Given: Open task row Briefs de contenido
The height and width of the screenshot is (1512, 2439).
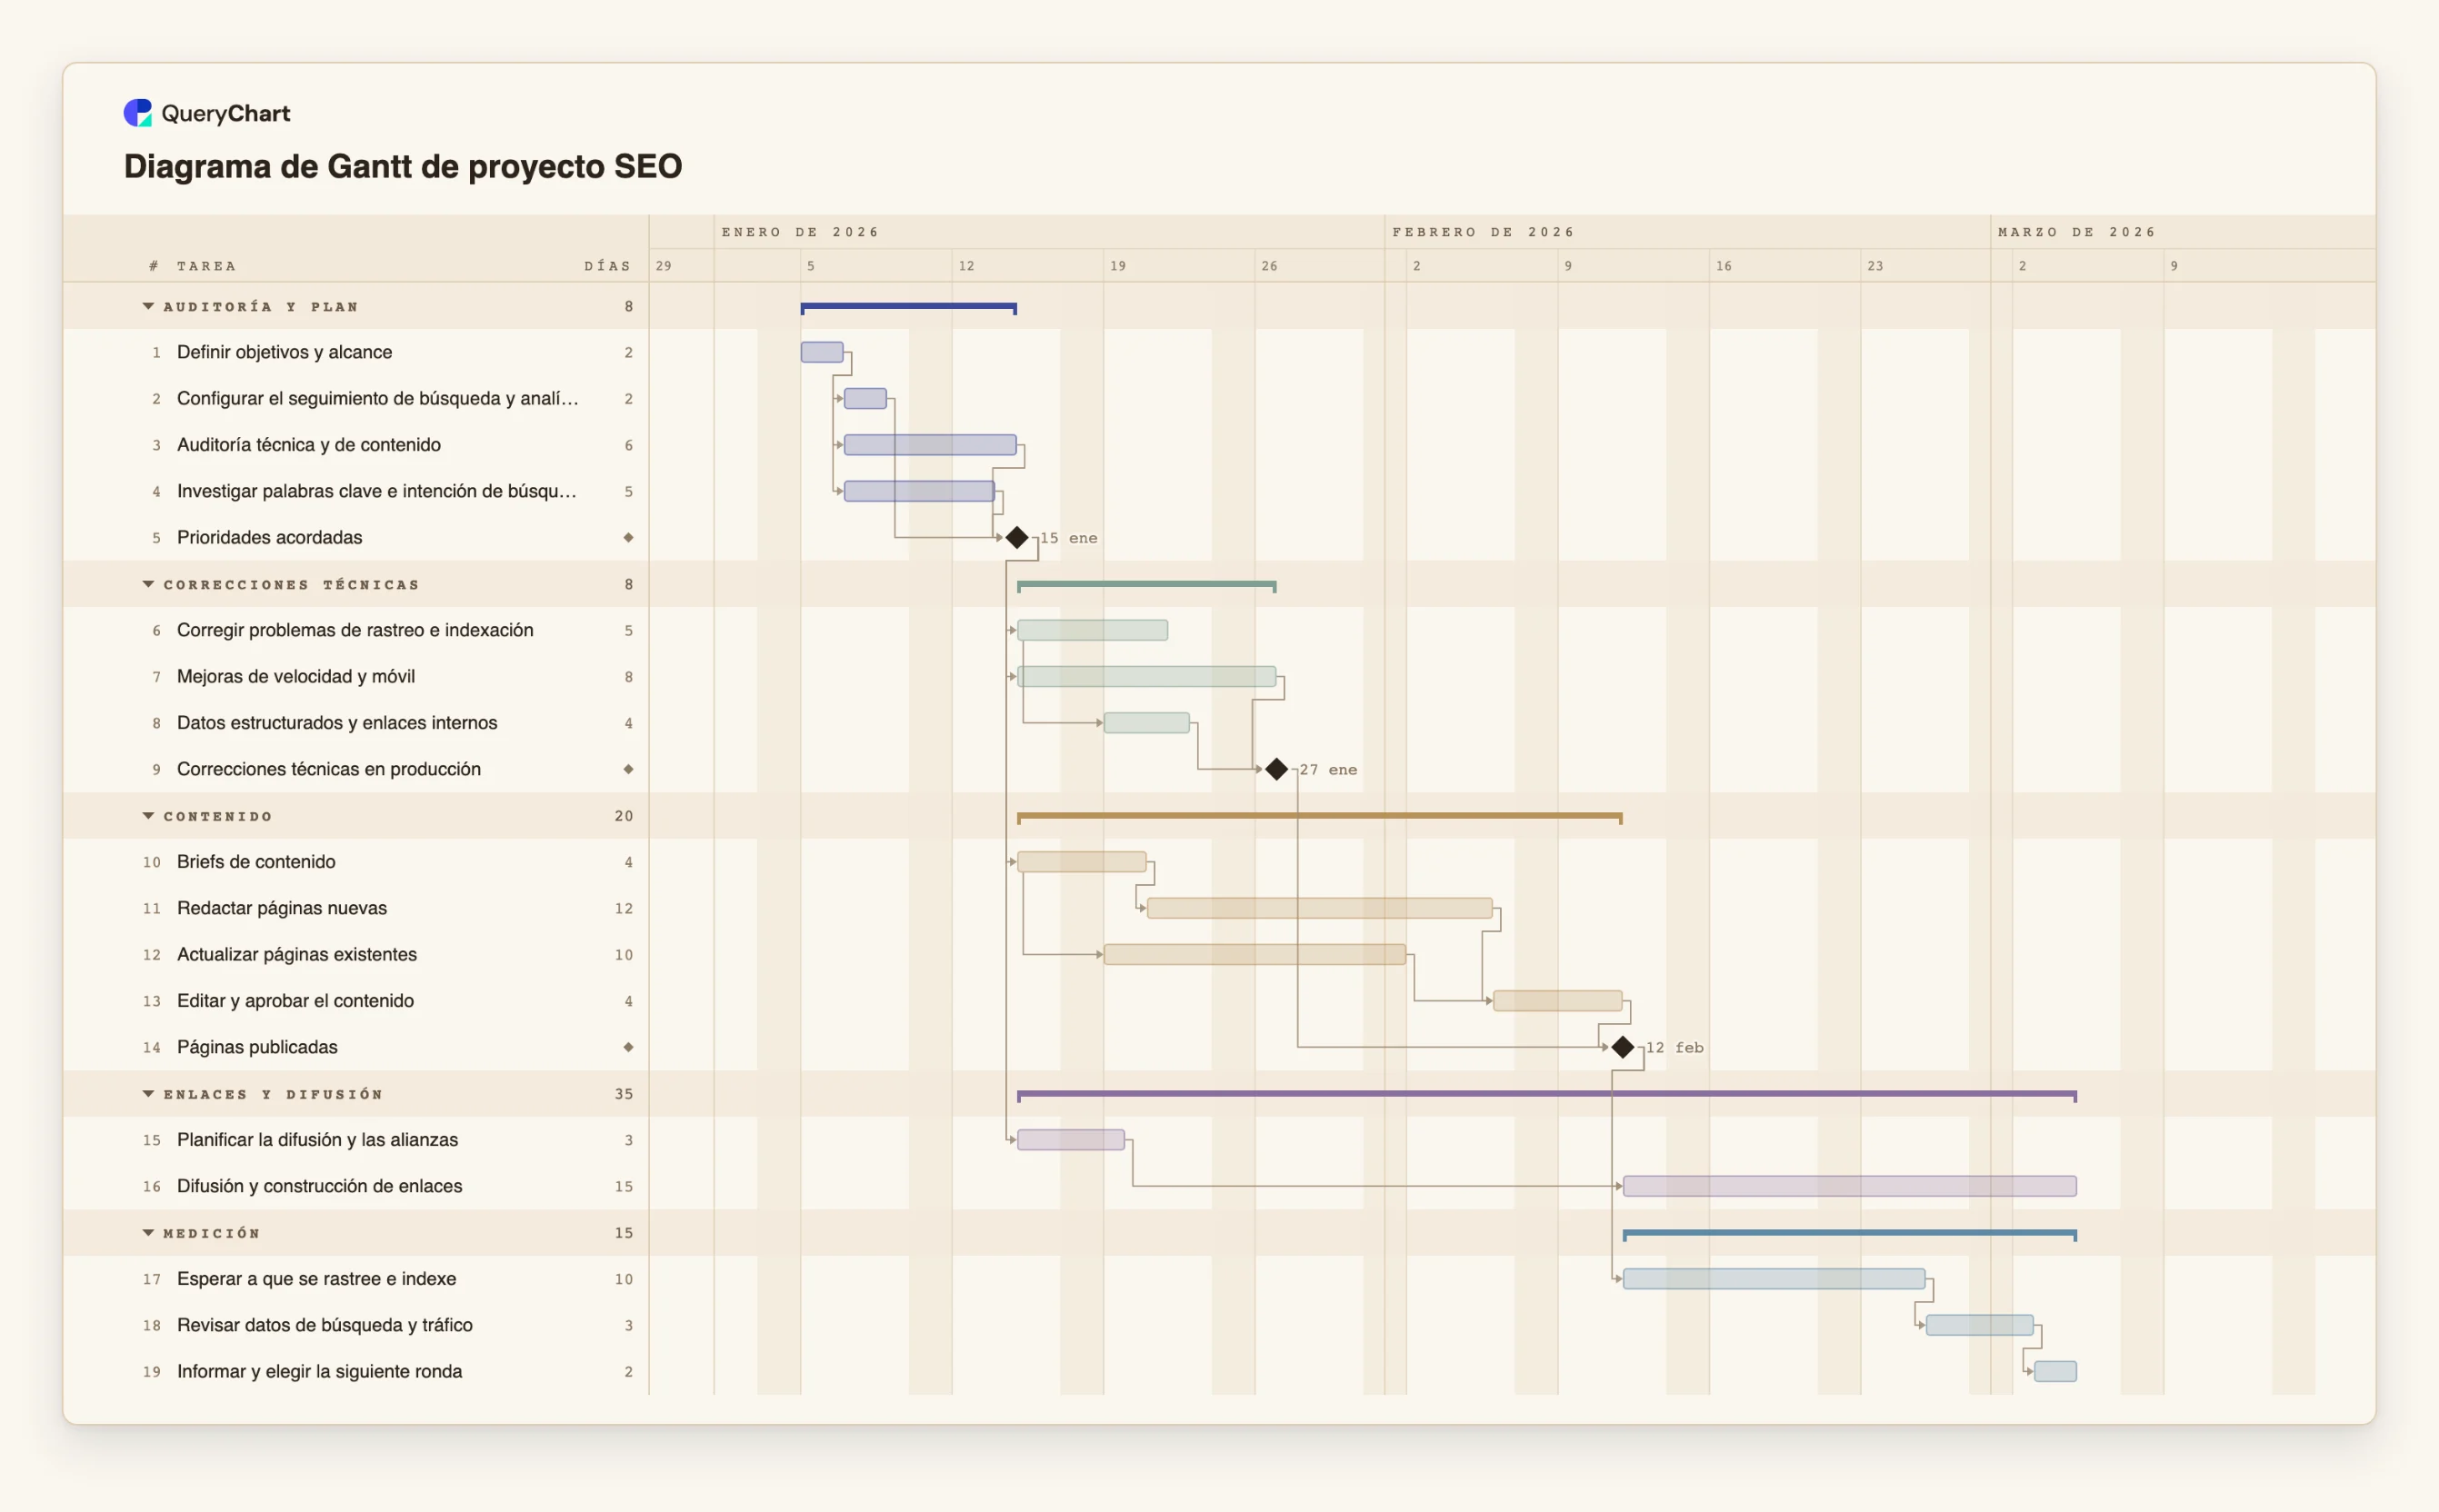Looking at the screenshot, I should point(356,862).
